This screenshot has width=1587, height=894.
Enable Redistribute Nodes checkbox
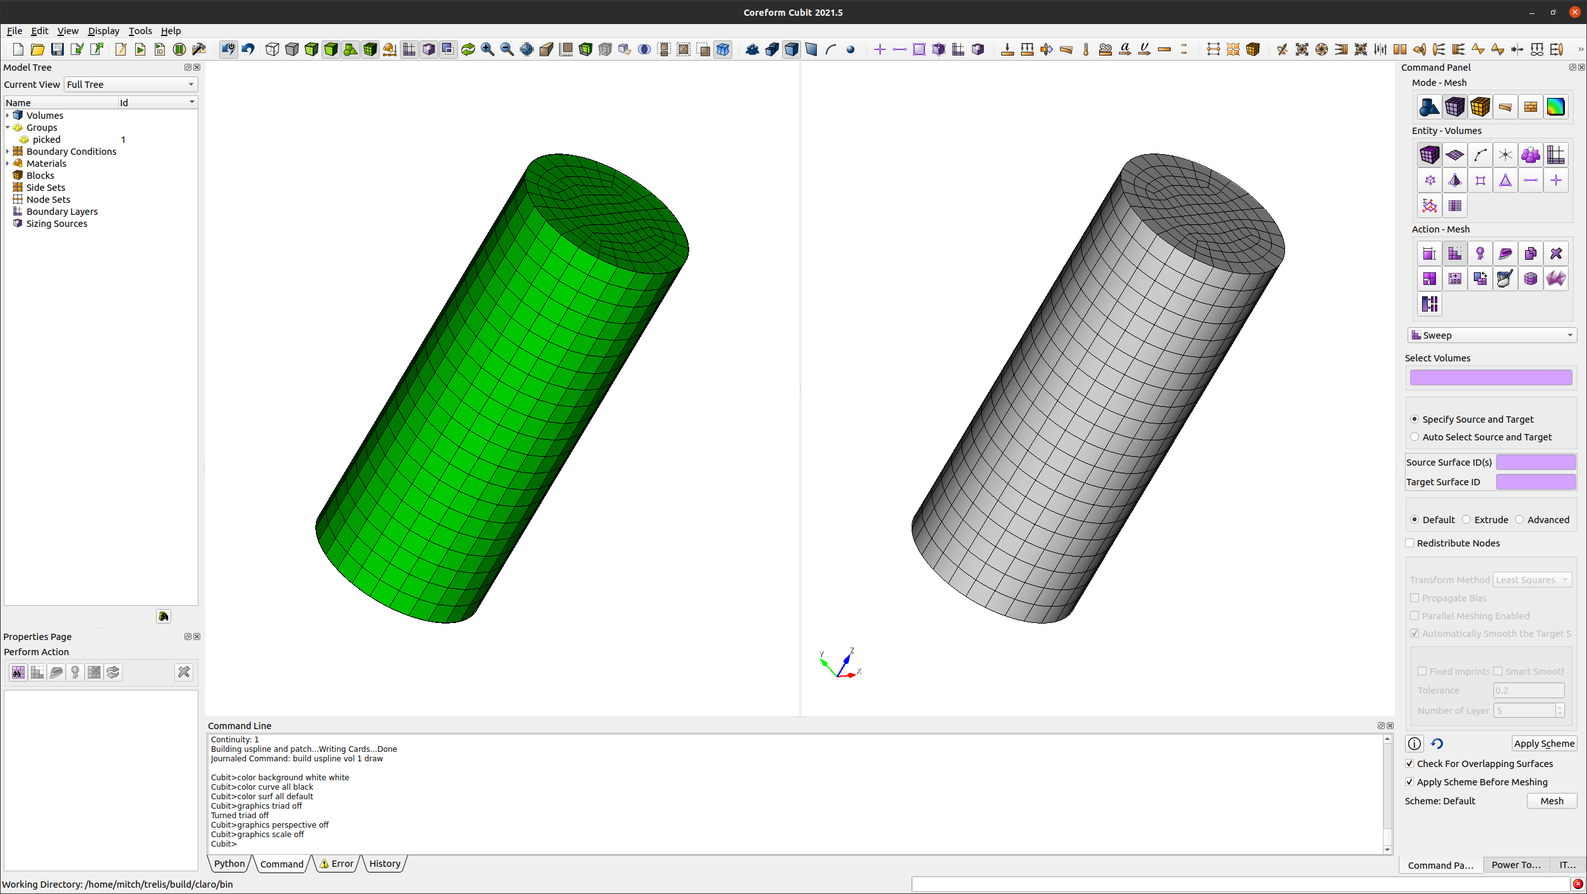[1409, 543]
